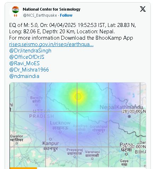The height and width of the screenshot is (169, 159).
Task: Click the Kathmandu city marker dot
Action: tap(129, 117)
